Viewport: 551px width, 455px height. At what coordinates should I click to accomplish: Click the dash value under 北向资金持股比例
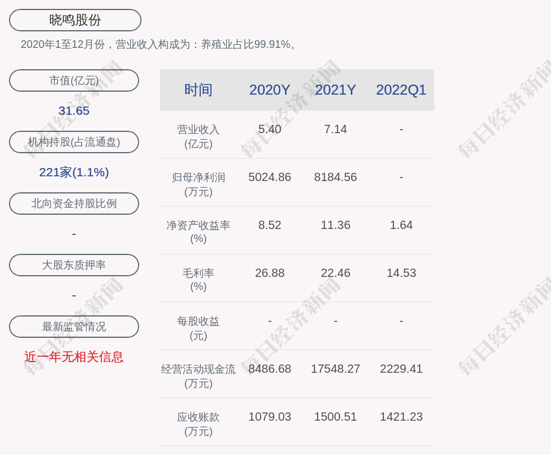(74, 234)
